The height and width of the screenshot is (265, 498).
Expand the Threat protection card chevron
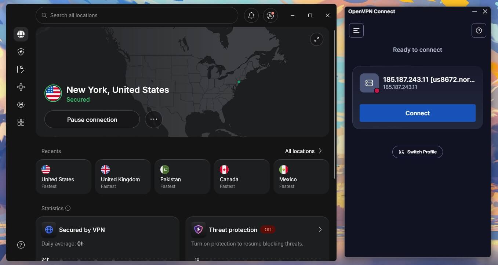coord(320,229)
